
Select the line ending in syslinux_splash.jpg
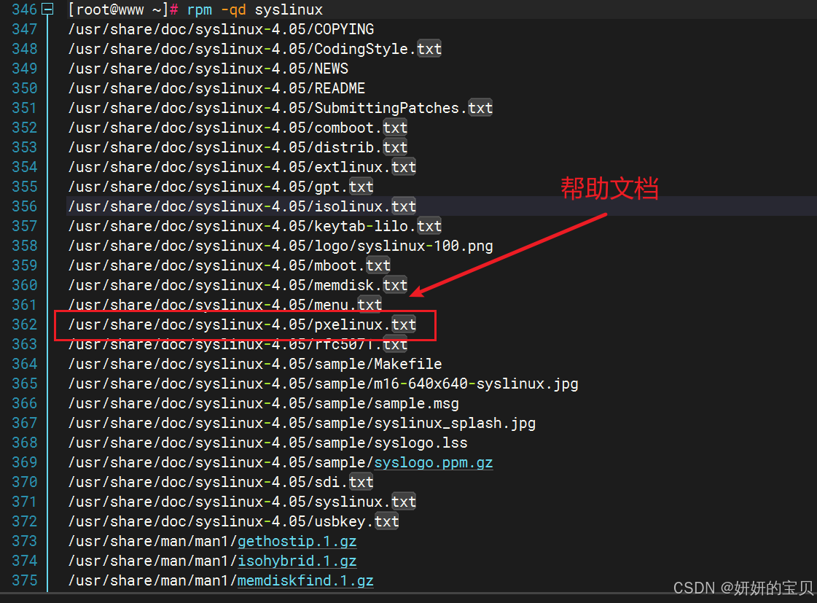tap(302, 423)
